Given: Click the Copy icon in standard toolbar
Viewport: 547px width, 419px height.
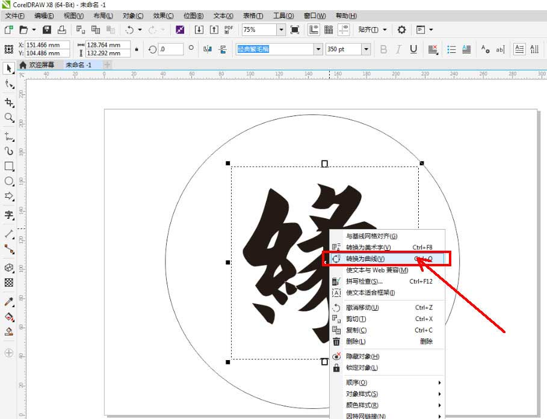Looking at the screenshot, I should click(x=95, y=29).
